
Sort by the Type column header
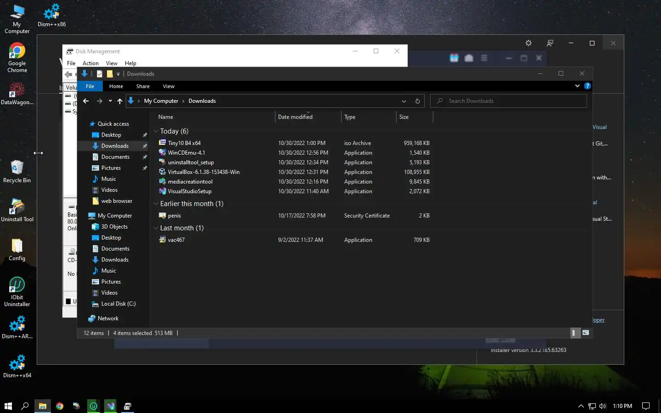coord(368,117)
